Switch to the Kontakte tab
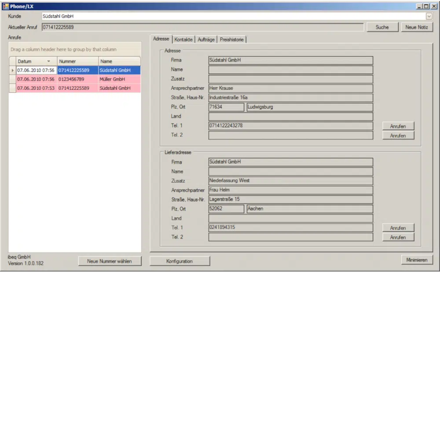440x440 pixels. coord(183,40)
